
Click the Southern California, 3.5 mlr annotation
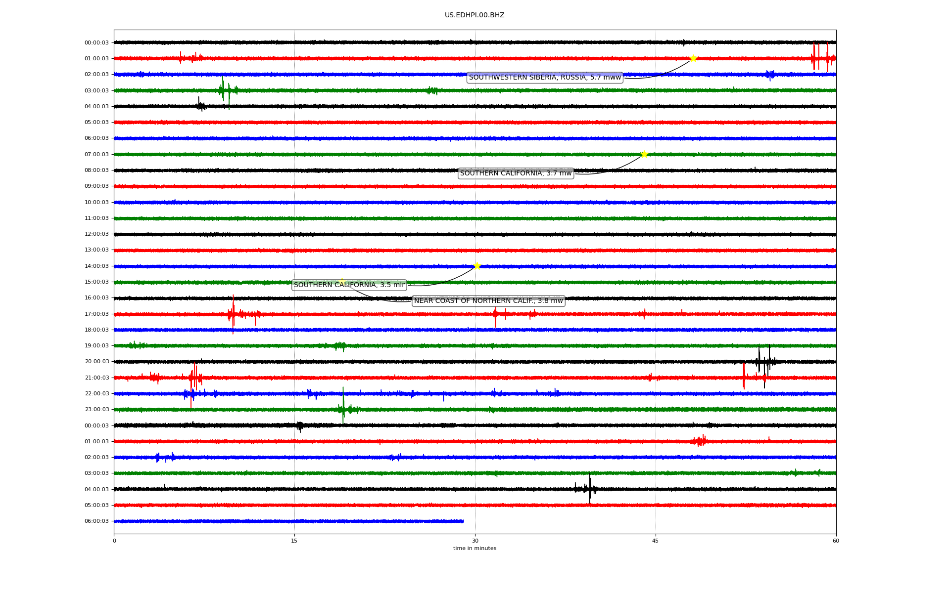(349, 285)
